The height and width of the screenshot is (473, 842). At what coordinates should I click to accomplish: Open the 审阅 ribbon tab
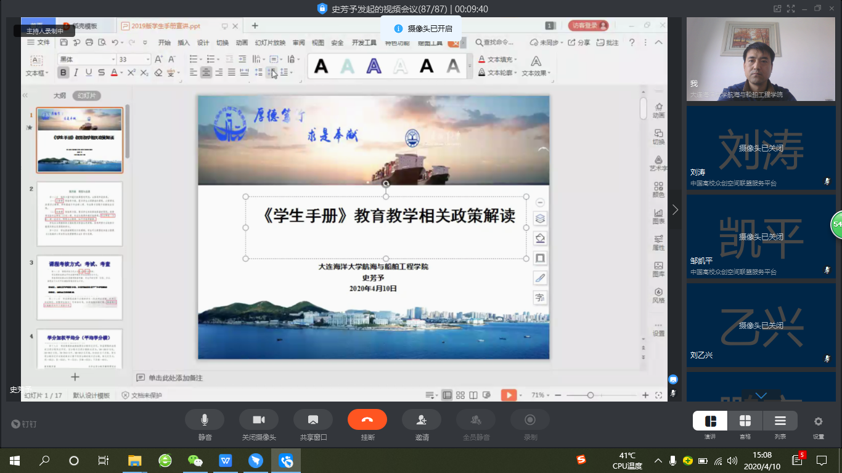pyautogui.click(x=298, y=42)
